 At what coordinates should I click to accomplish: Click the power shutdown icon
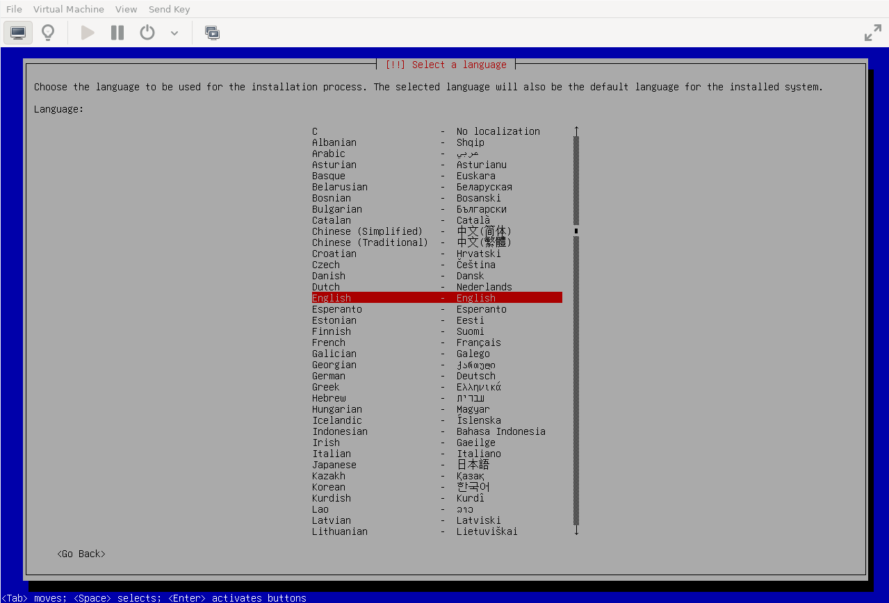[x=147, y=33]
